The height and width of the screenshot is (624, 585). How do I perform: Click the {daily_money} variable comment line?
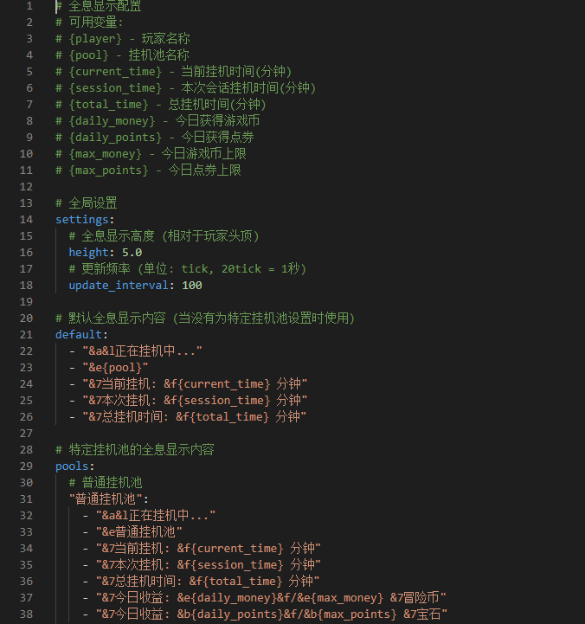157,121
